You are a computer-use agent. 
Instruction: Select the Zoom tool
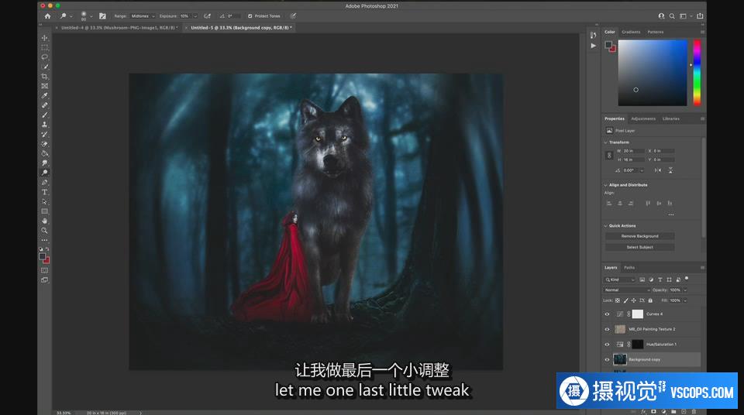pyautogui.click(x=45, y=231)
